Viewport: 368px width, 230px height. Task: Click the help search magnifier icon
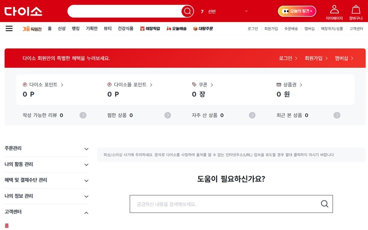click(324, 204)
